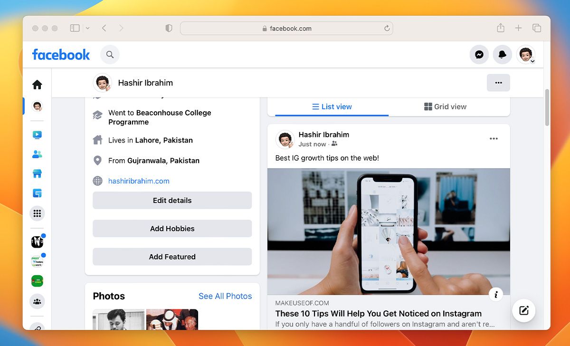
Task: Switch to List view tab
Action: [332, 106]
